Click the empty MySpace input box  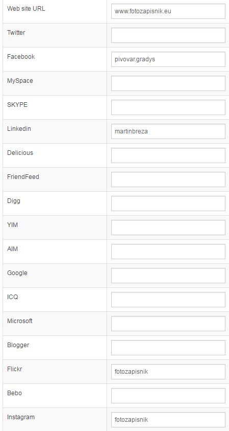click(x=168, y=83)
